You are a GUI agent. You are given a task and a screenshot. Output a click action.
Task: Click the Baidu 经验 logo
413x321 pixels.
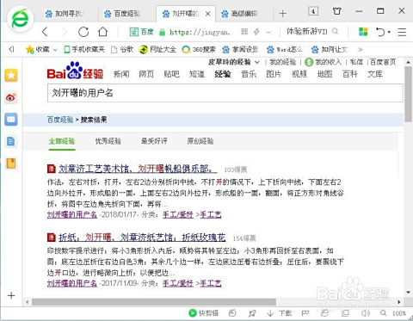coord(75,71)
